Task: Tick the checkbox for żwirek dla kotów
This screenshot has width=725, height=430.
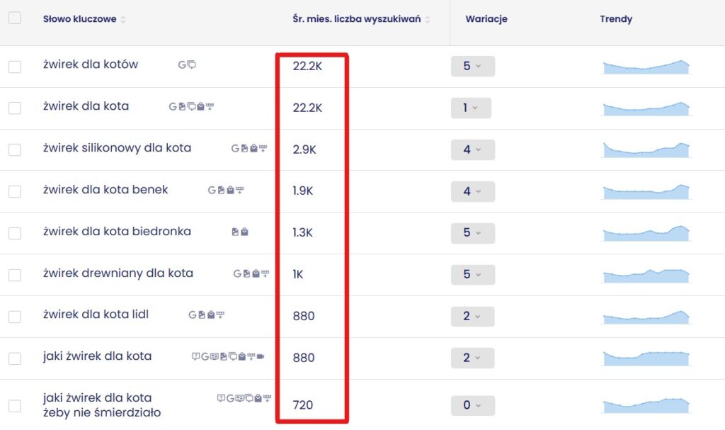Action: point(15,67)
